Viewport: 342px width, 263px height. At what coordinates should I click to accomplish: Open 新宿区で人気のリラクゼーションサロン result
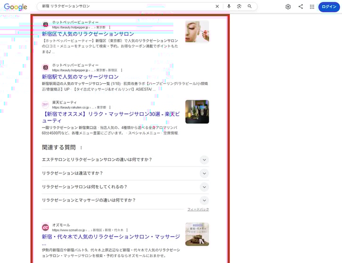pyautogui.click(x=88, y=34)
